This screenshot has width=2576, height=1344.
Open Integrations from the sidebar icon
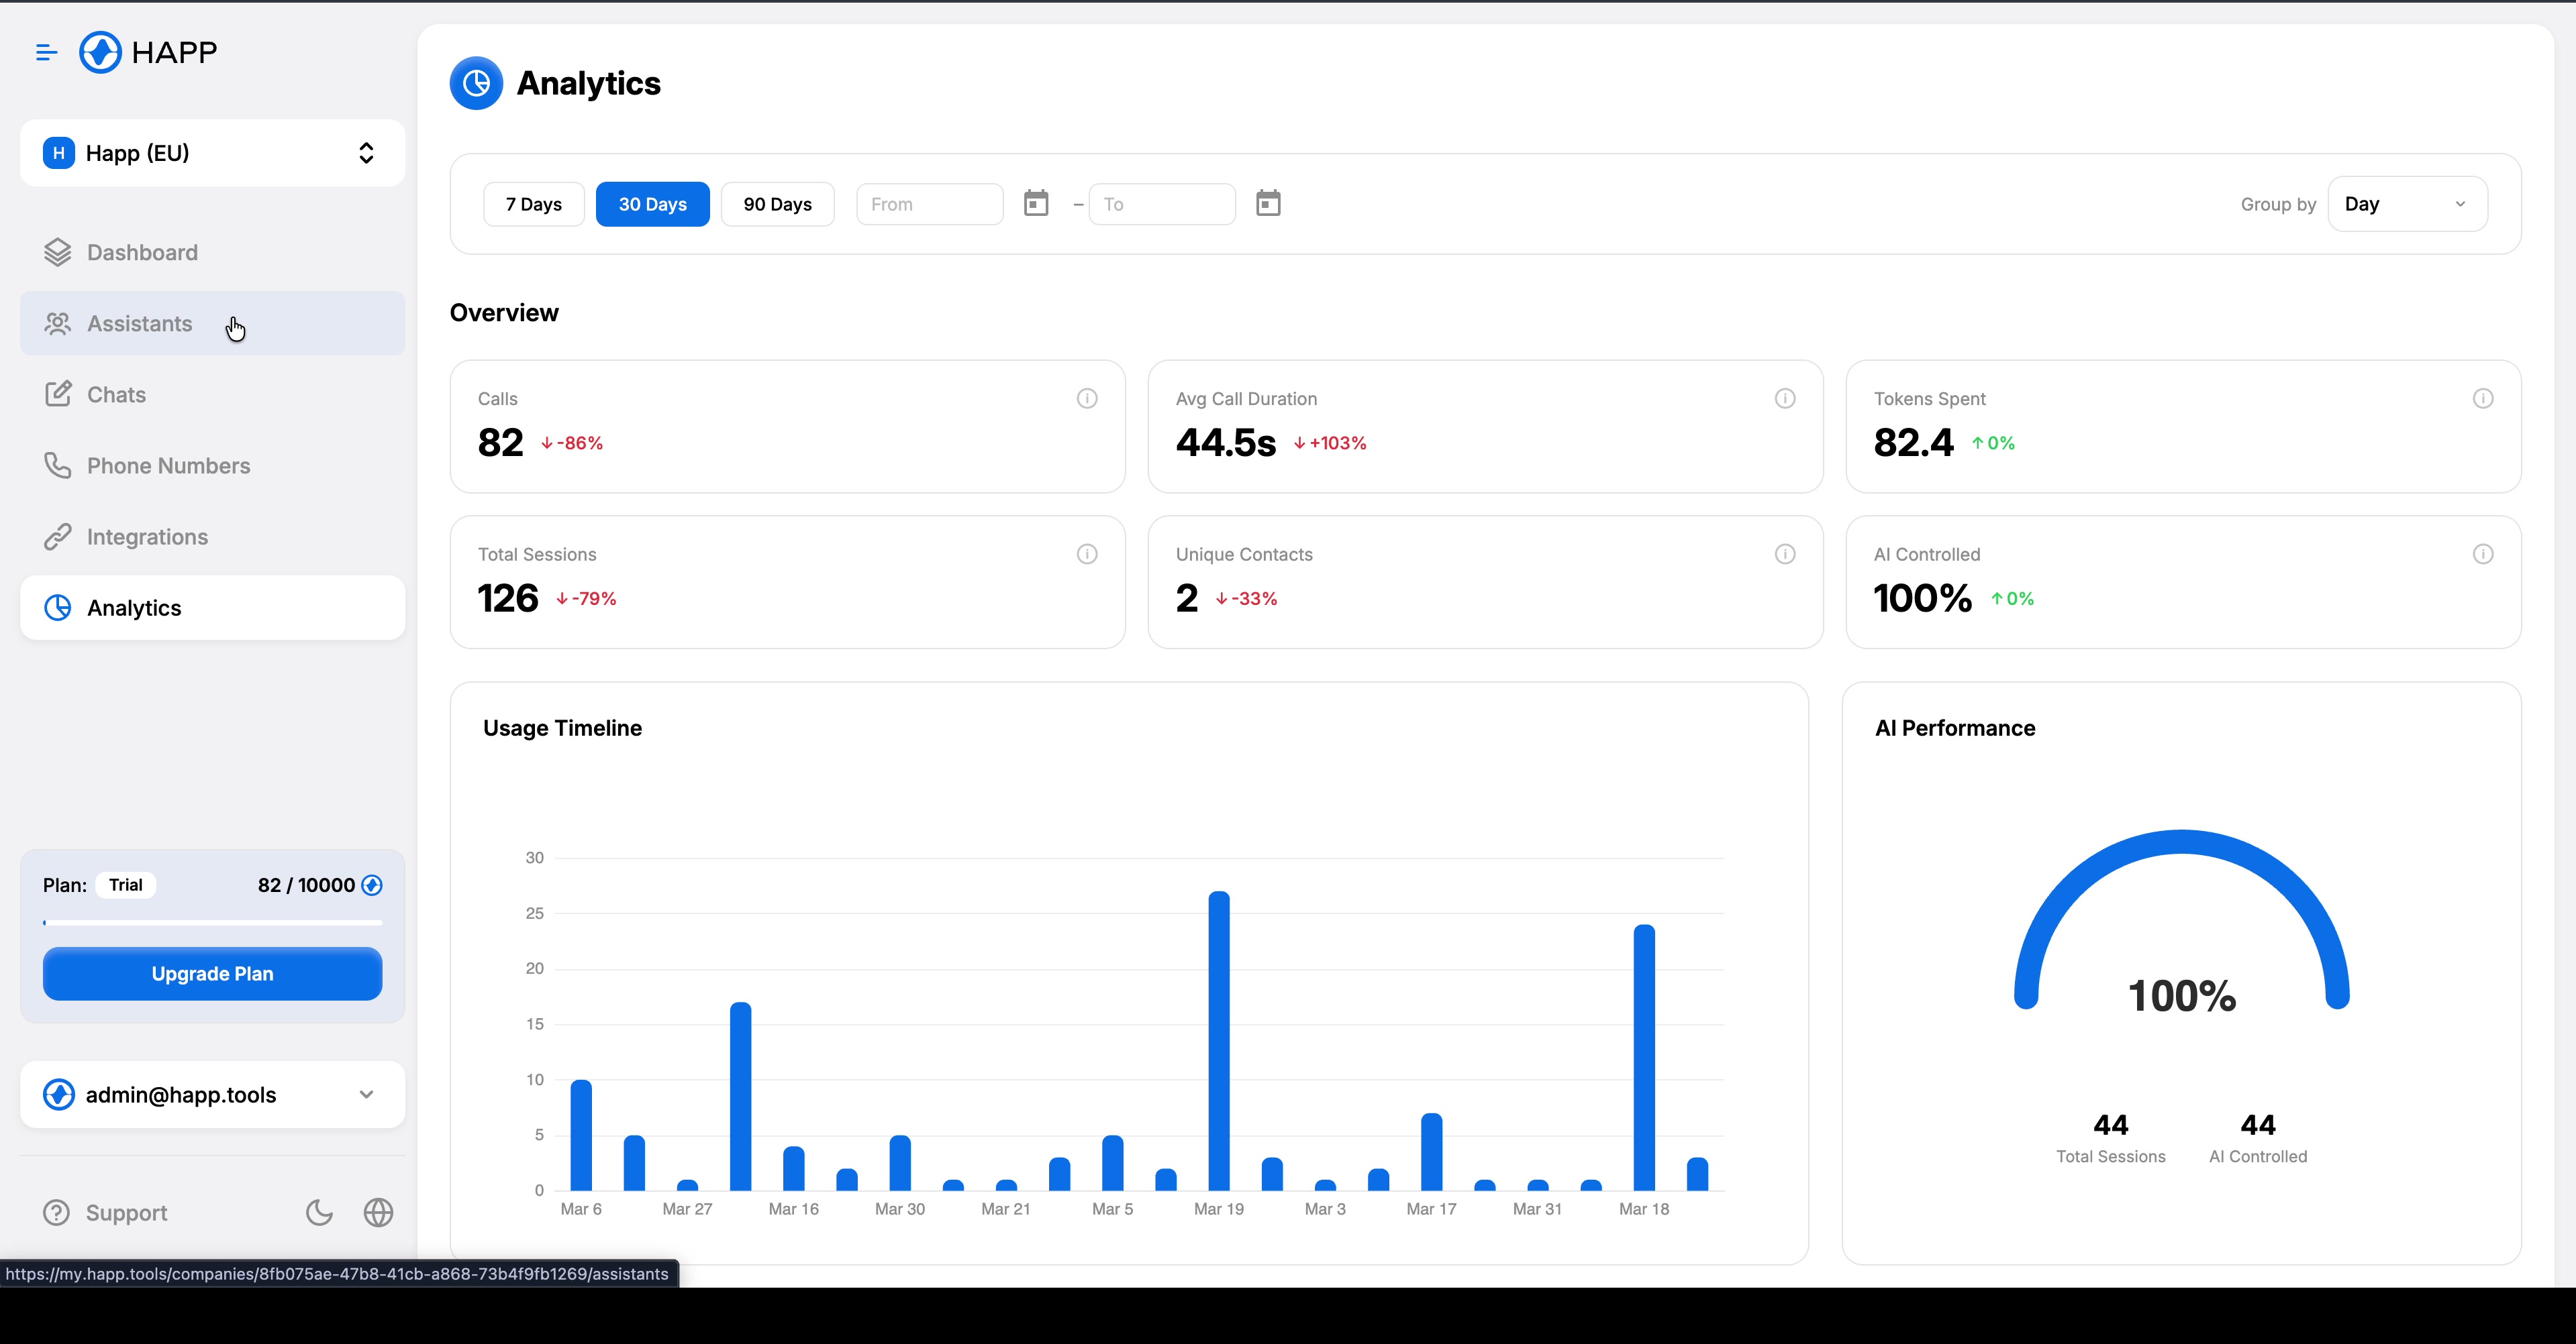click(58, 537)
